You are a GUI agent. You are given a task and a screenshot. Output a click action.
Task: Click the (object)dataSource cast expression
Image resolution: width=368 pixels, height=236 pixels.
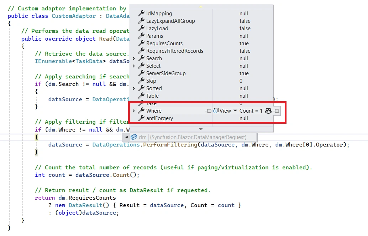coord(86,213)
